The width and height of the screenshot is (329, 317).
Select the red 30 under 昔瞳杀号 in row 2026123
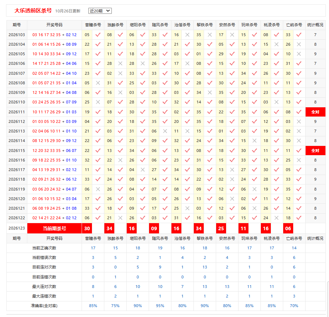[87, 228]
